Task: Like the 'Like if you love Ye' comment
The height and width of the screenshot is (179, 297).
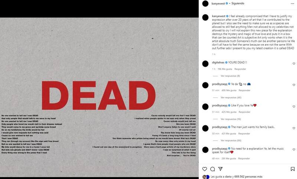Action: point(294,106)
